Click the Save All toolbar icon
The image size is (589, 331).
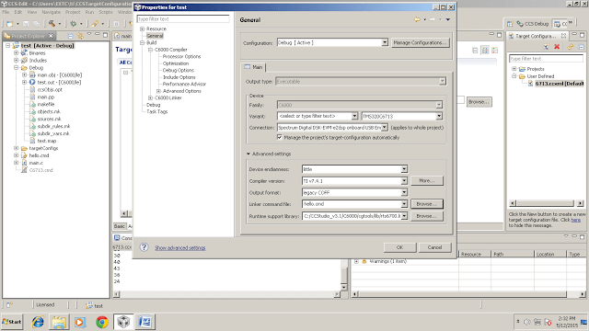[x=37, y=24]
